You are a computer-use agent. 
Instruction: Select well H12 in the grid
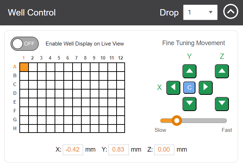pyautogui.click(x=121, y=129)
